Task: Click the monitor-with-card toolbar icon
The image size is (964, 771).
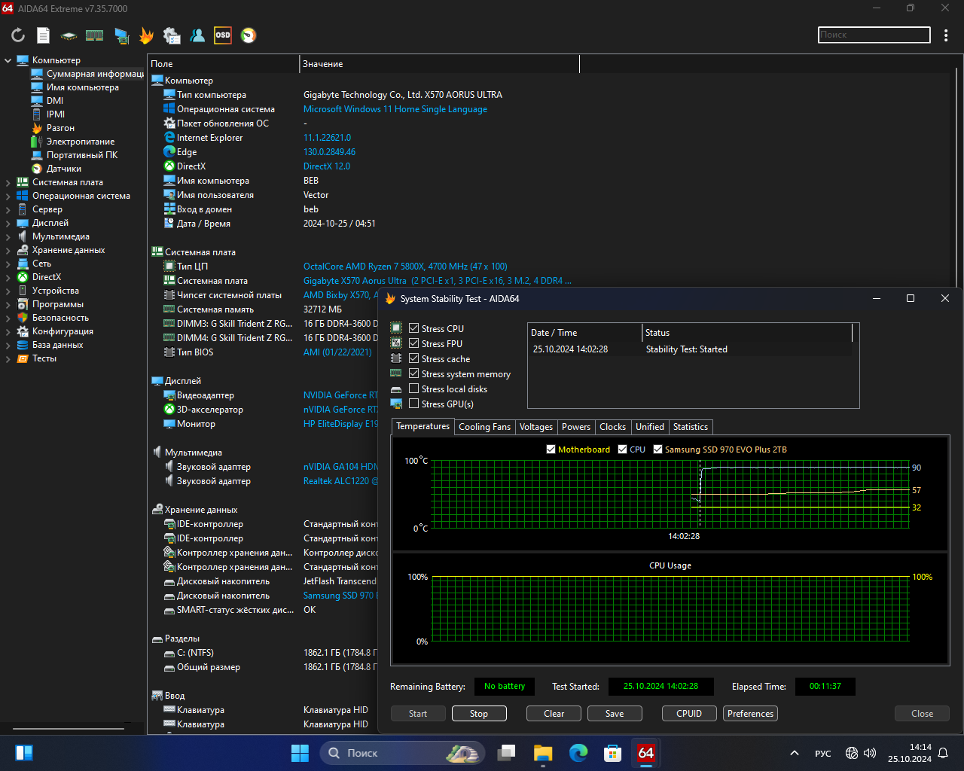Action: 121,35
